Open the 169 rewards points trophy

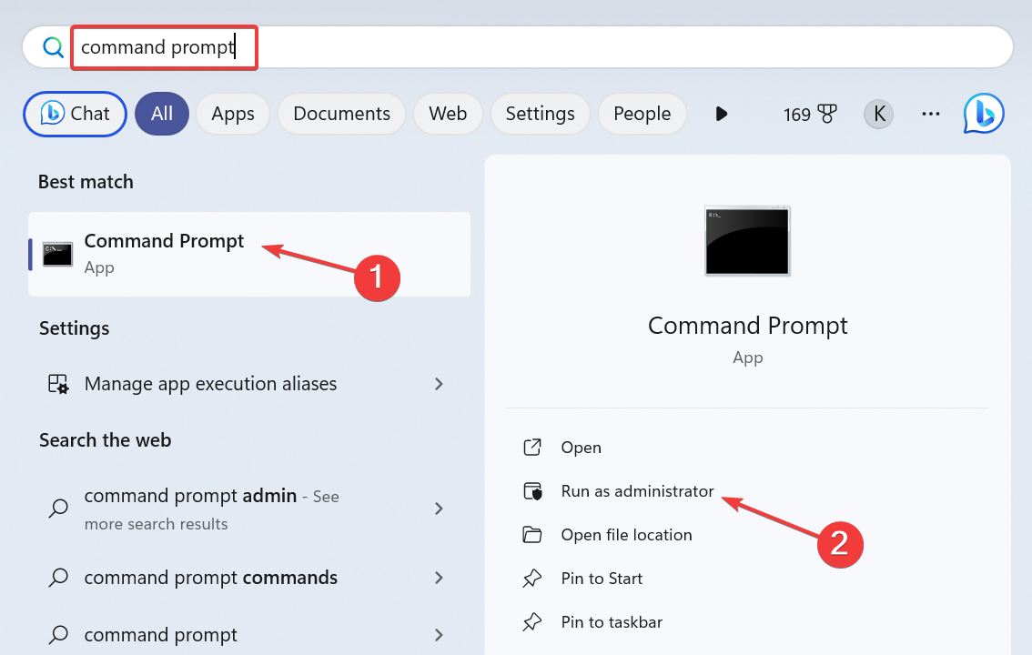click(810, 115)
